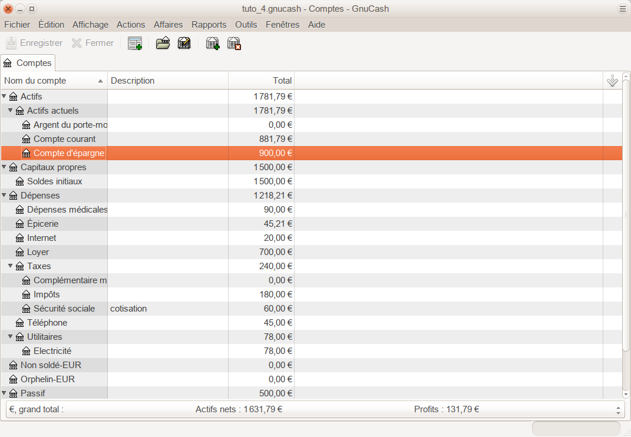This screenshot has height=437, width=631.
Task: Click the summary bar grand total selector arrows
Action: pos(617,409)
